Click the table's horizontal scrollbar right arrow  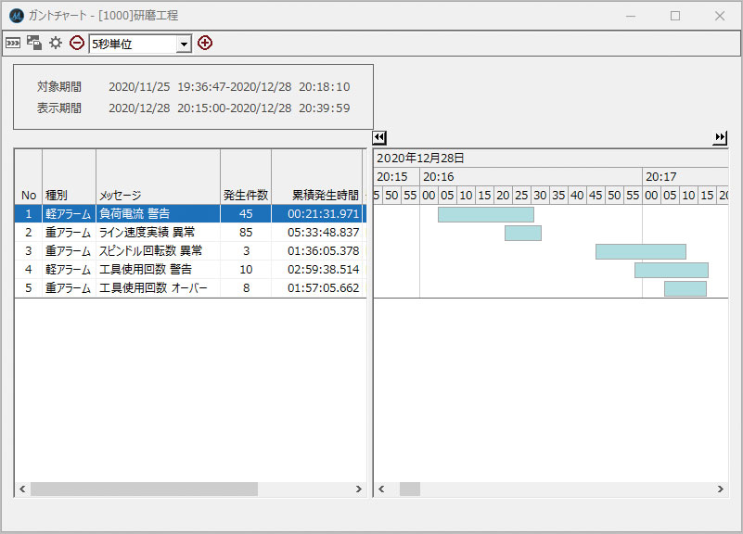[359, 489]
